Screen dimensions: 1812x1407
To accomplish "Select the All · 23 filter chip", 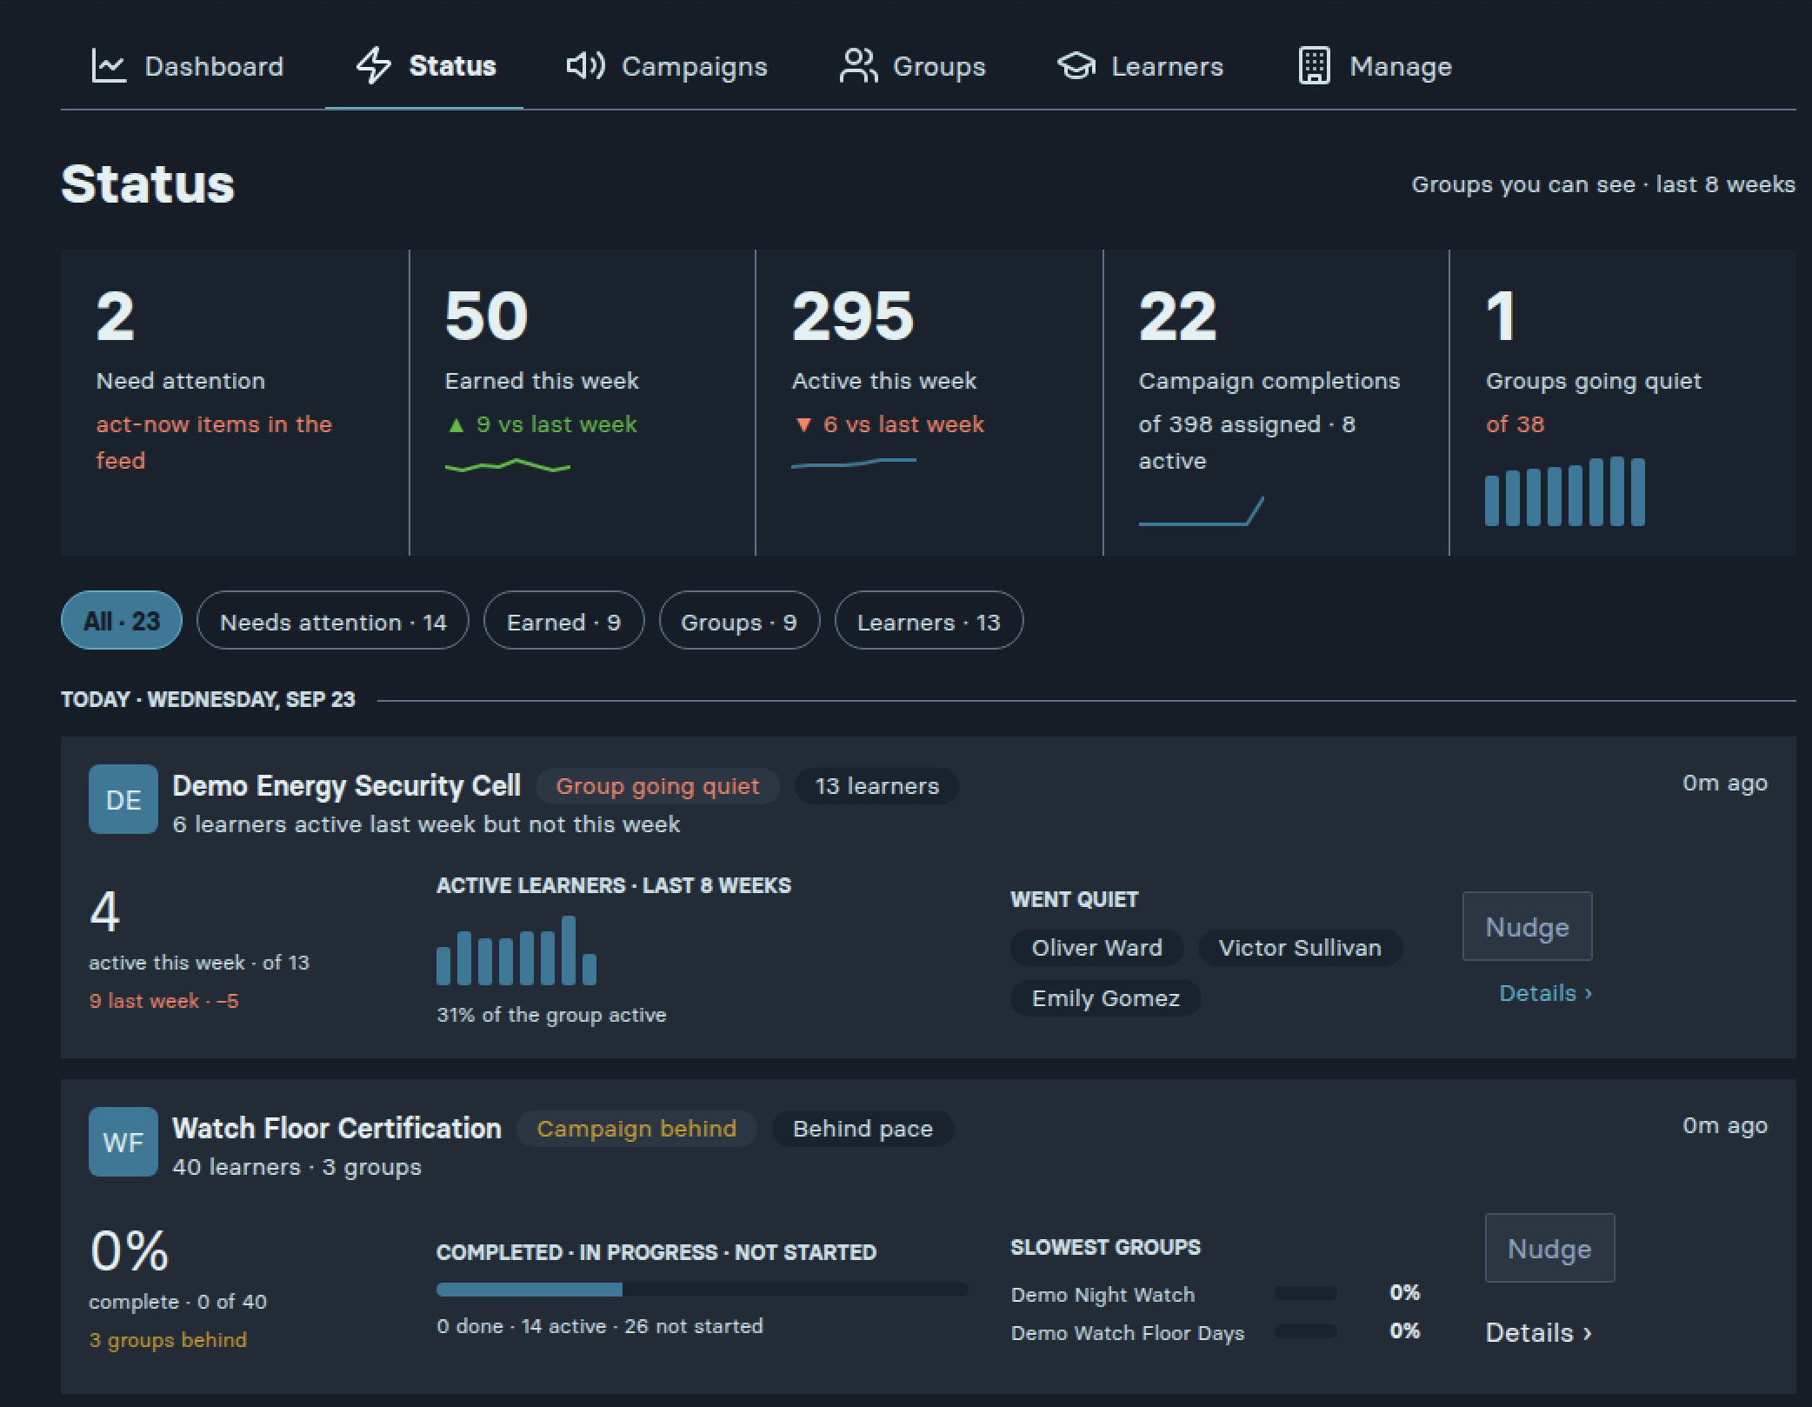I will pyautogui.click(x=122, y=621).
